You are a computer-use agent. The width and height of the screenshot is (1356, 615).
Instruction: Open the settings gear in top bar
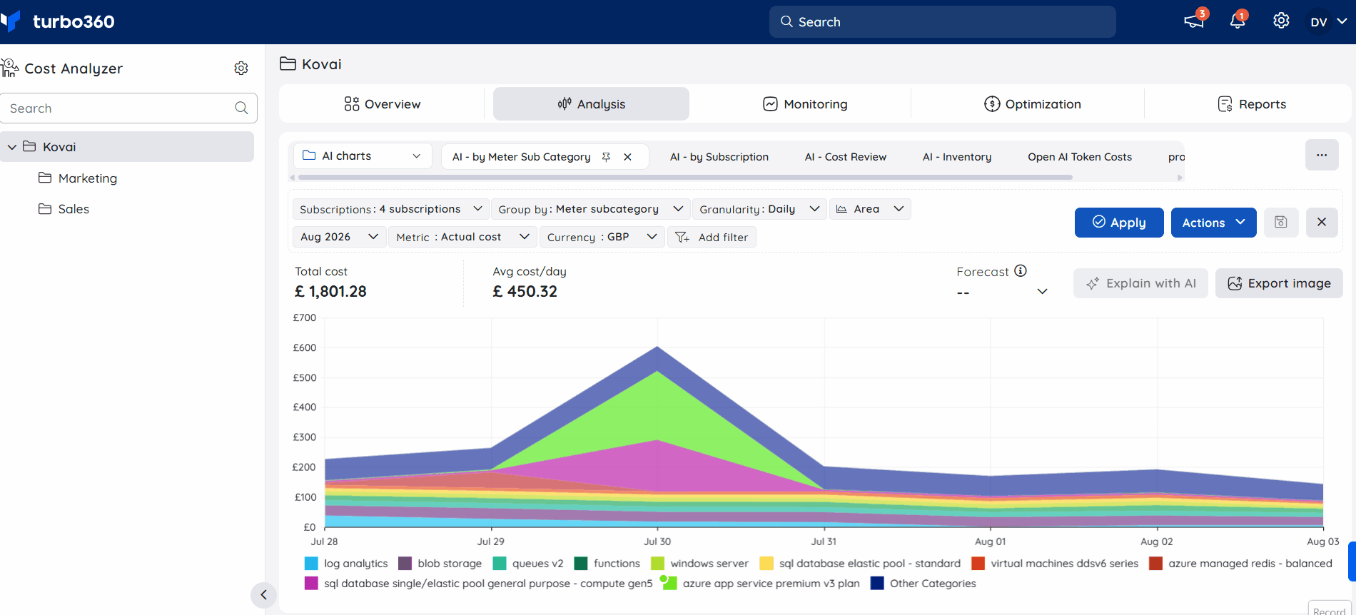1281,21
